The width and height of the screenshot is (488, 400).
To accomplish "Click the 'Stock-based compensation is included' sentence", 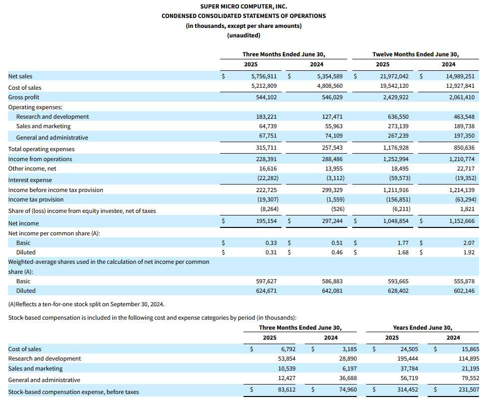I will 152,318.
